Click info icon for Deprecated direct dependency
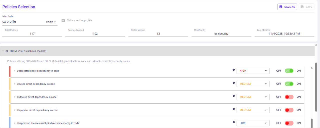320x128 pixels. [x=234, y=70]
